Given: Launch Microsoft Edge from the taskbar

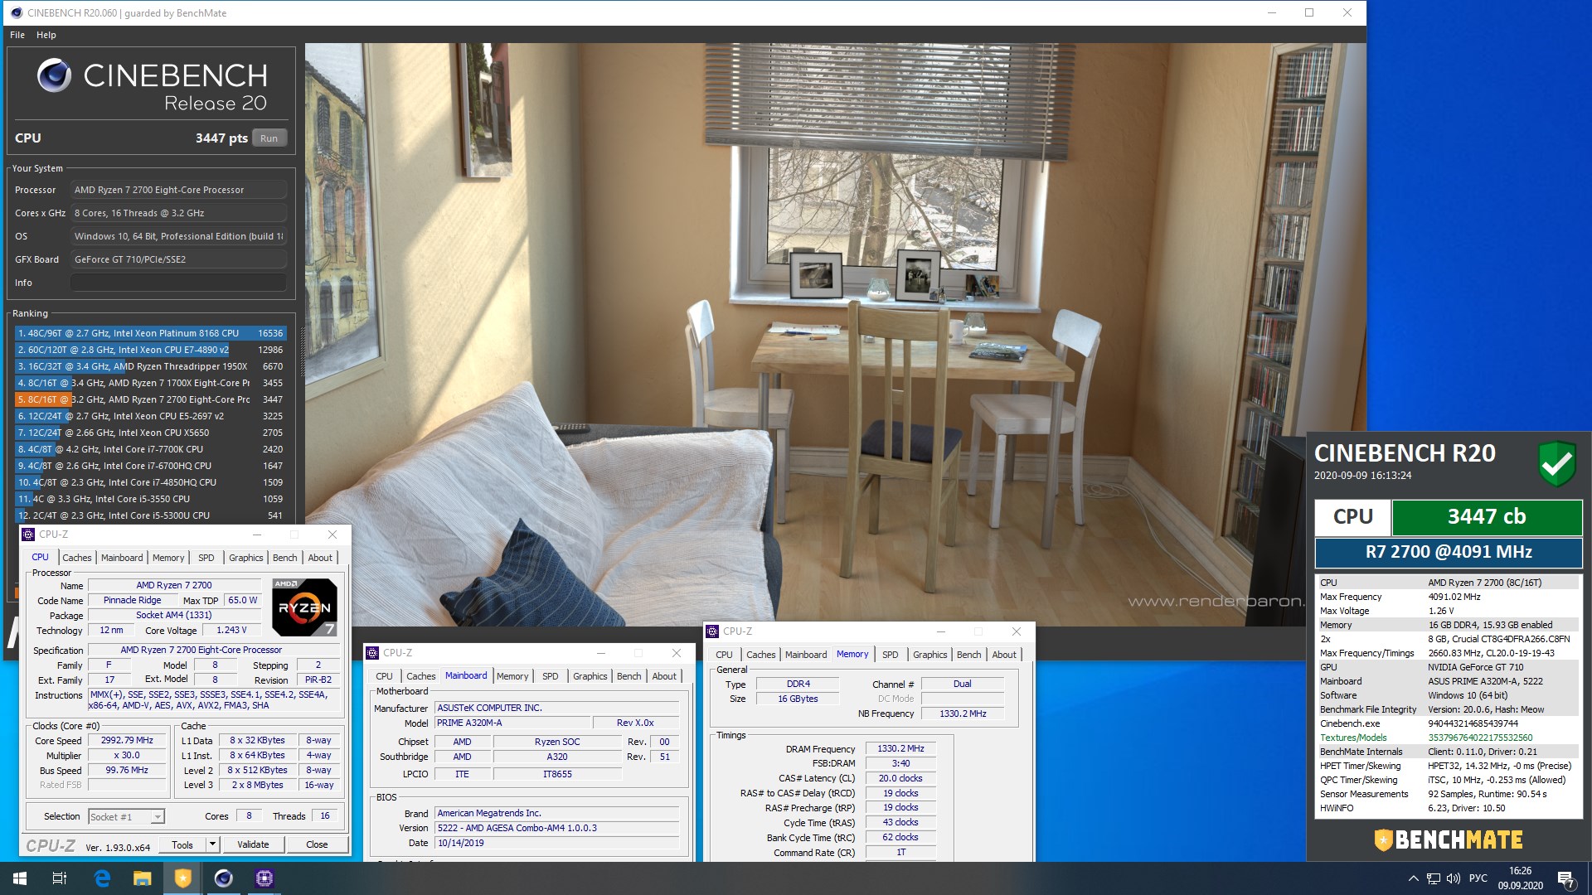Looking at the screenshot, I should tap(102, 878).
